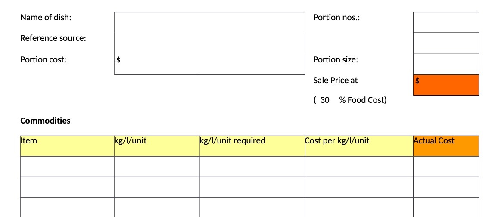Select the Portion nos. entry box

[446, 22]
